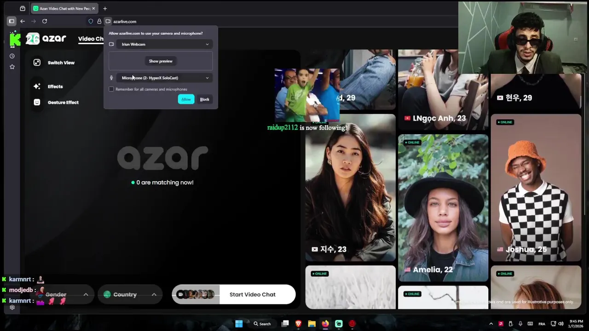Click the padlock site security icon
The image size is (589, 331).
(99, 21)
